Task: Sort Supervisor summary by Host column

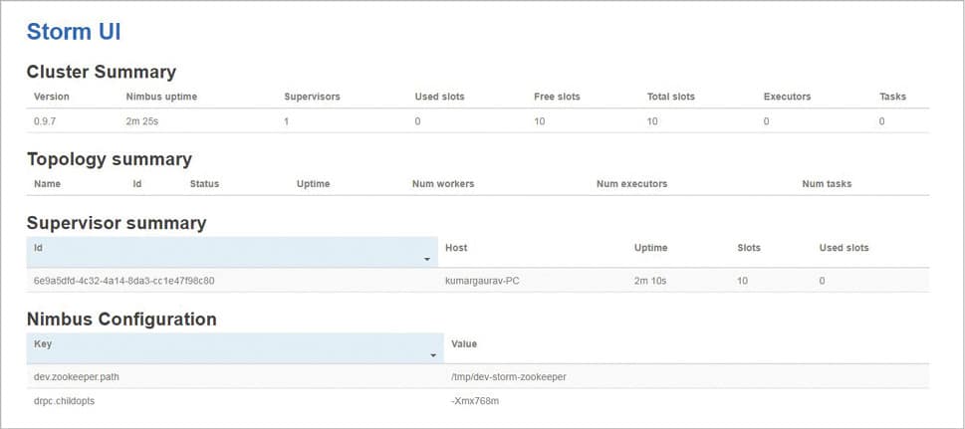Action: click(x=456, y=248)
